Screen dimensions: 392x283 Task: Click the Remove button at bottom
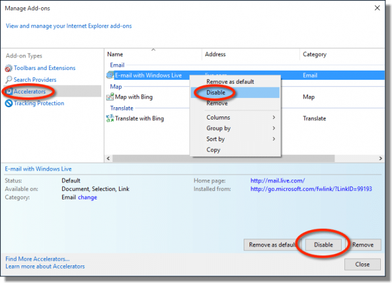[x=363, y=244]
